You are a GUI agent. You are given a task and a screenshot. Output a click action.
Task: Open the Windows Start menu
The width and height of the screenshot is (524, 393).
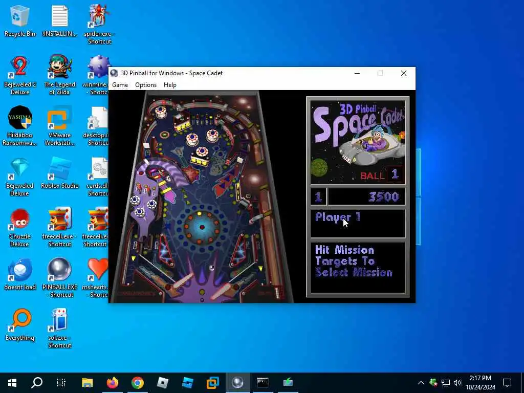[x=12, y=383]
